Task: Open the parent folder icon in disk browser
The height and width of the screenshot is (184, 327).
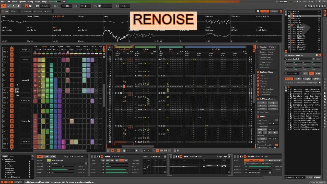Action: (x=289, y=87)
